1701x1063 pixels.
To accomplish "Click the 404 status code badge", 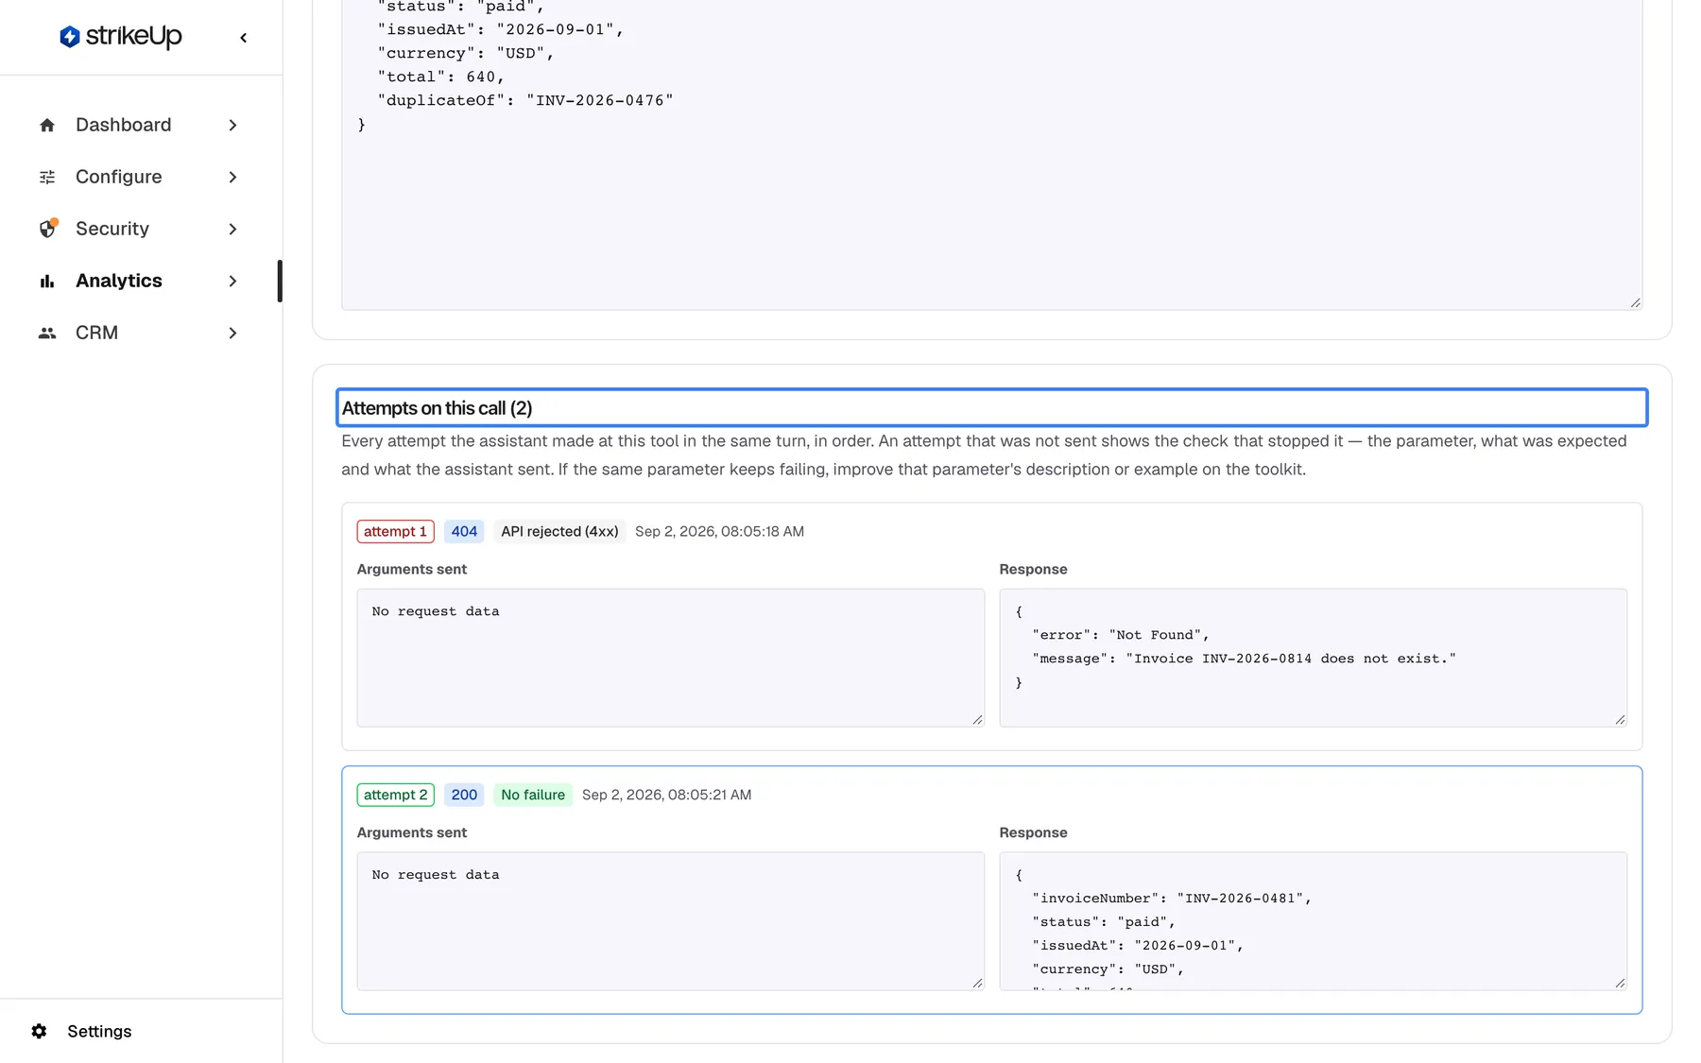I will click(x=464, y=531).
